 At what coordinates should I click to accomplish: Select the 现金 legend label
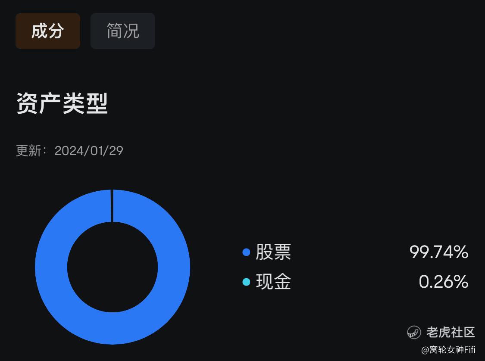[x=273, y=282]
